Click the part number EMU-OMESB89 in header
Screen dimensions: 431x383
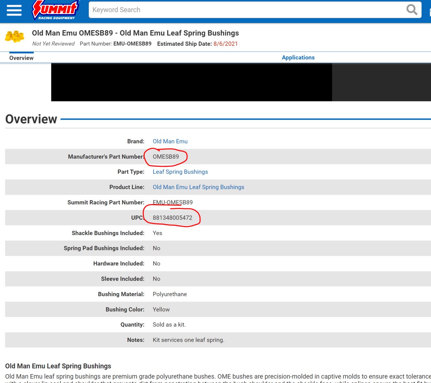132,44
